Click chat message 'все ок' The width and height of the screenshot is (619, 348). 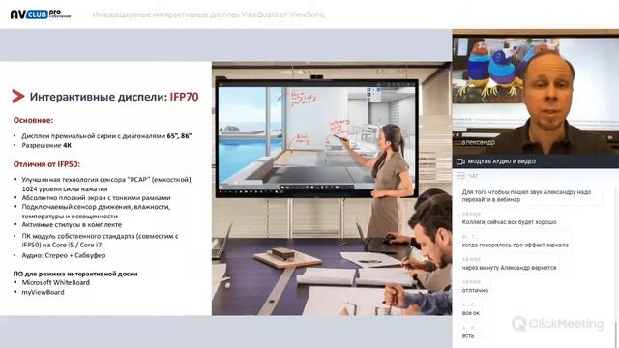(471, 313)
